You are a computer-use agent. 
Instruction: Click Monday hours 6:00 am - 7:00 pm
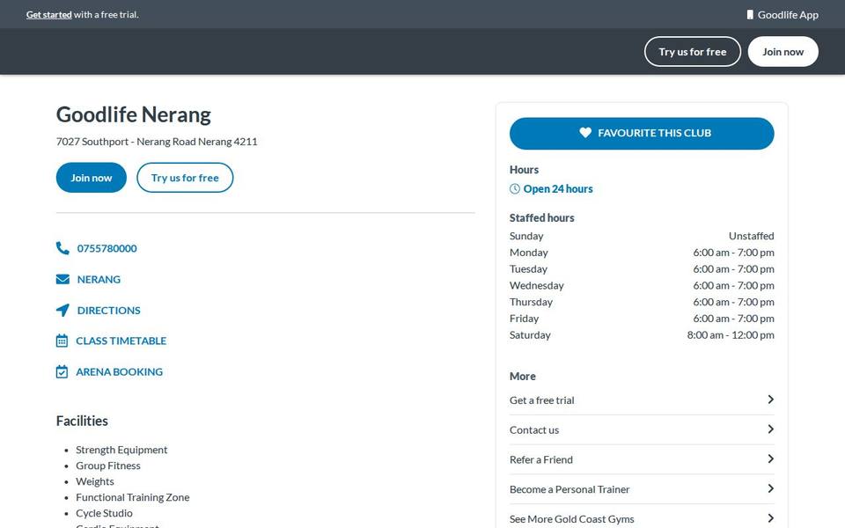pos(733,253)
